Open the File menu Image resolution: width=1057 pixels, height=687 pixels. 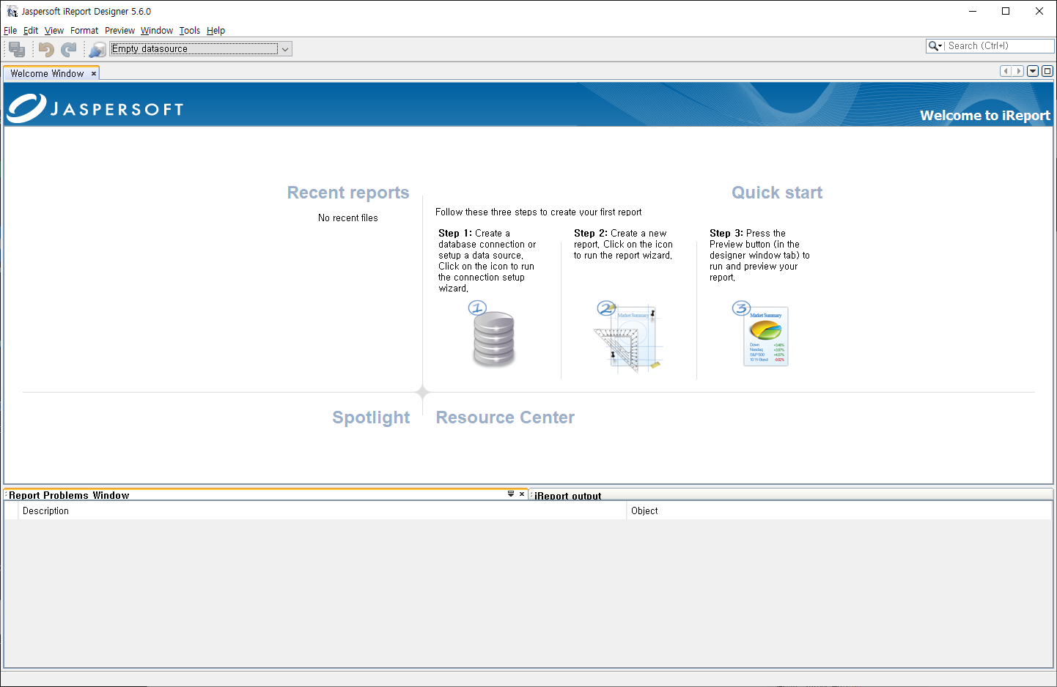pos(10,31)
